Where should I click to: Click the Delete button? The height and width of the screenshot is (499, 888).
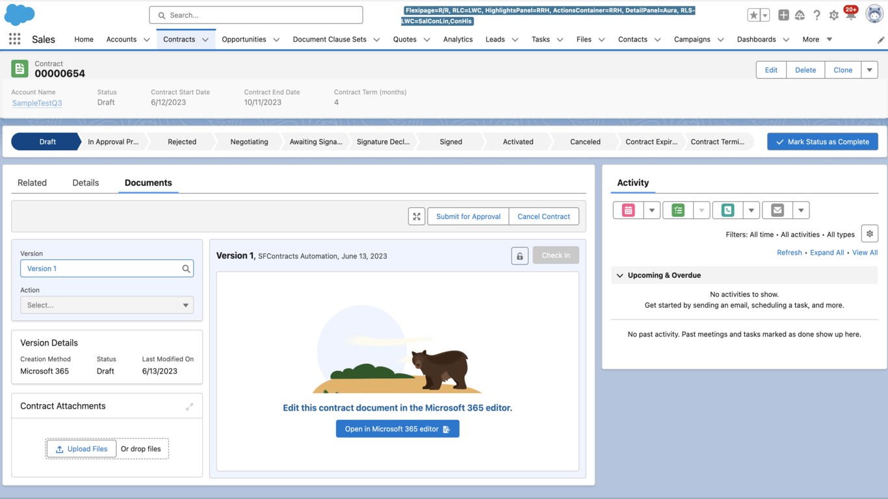[x=805, y=70]
